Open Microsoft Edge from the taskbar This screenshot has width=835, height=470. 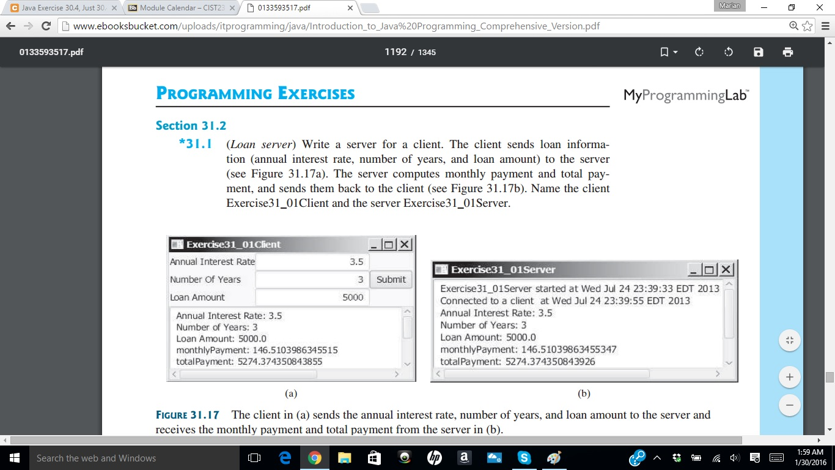285,457
